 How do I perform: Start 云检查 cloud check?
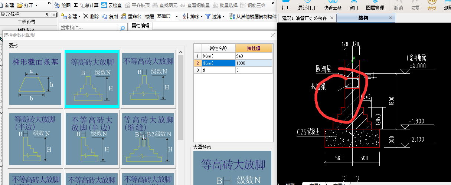point(111,5)
